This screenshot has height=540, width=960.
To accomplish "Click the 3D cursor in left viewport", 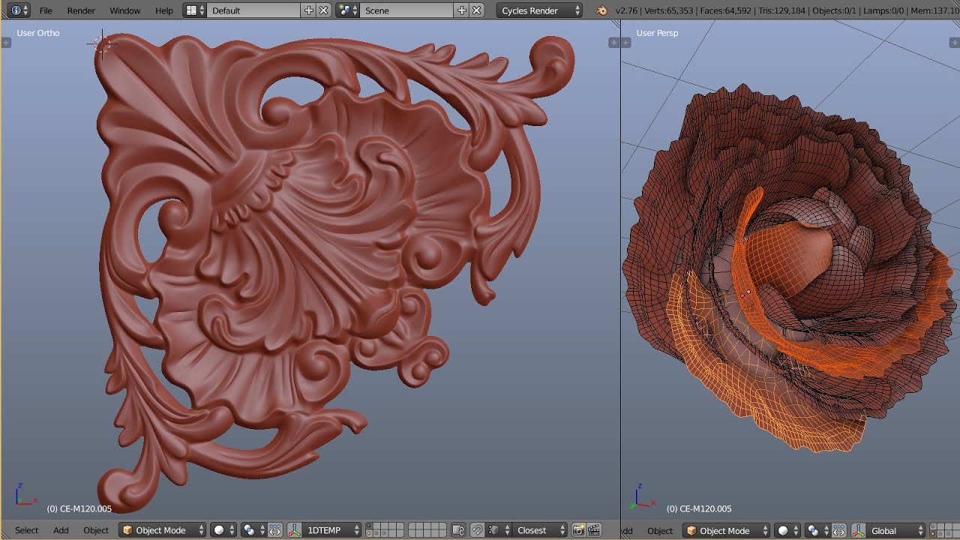I will (102, 44).
